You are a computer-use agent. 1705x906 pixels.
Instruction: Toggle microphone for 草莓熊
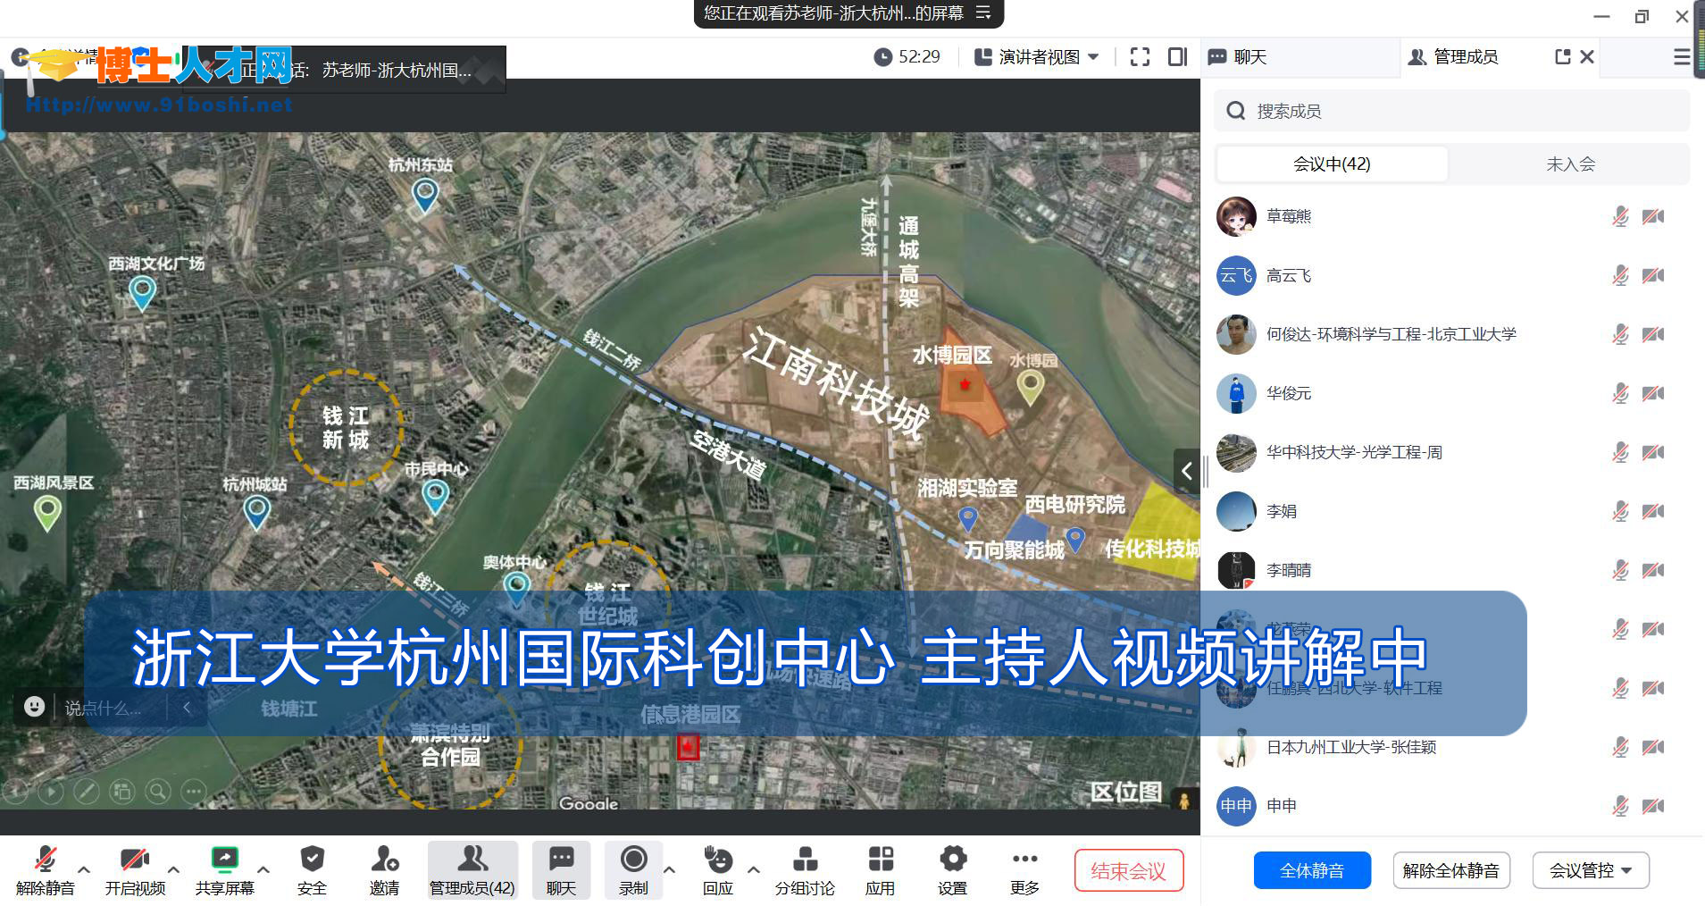[x=1620, y=216]
